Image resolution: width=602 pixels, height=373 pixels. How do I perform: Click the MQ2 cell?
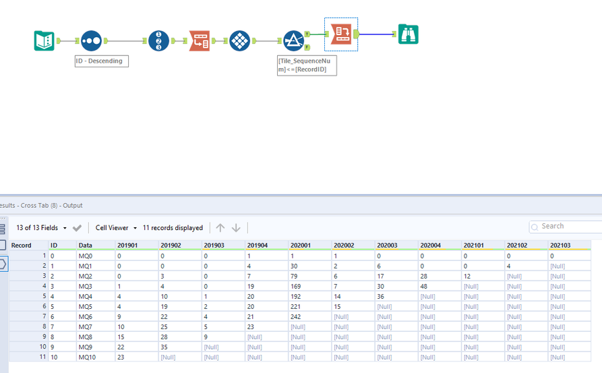click(96, 276)
